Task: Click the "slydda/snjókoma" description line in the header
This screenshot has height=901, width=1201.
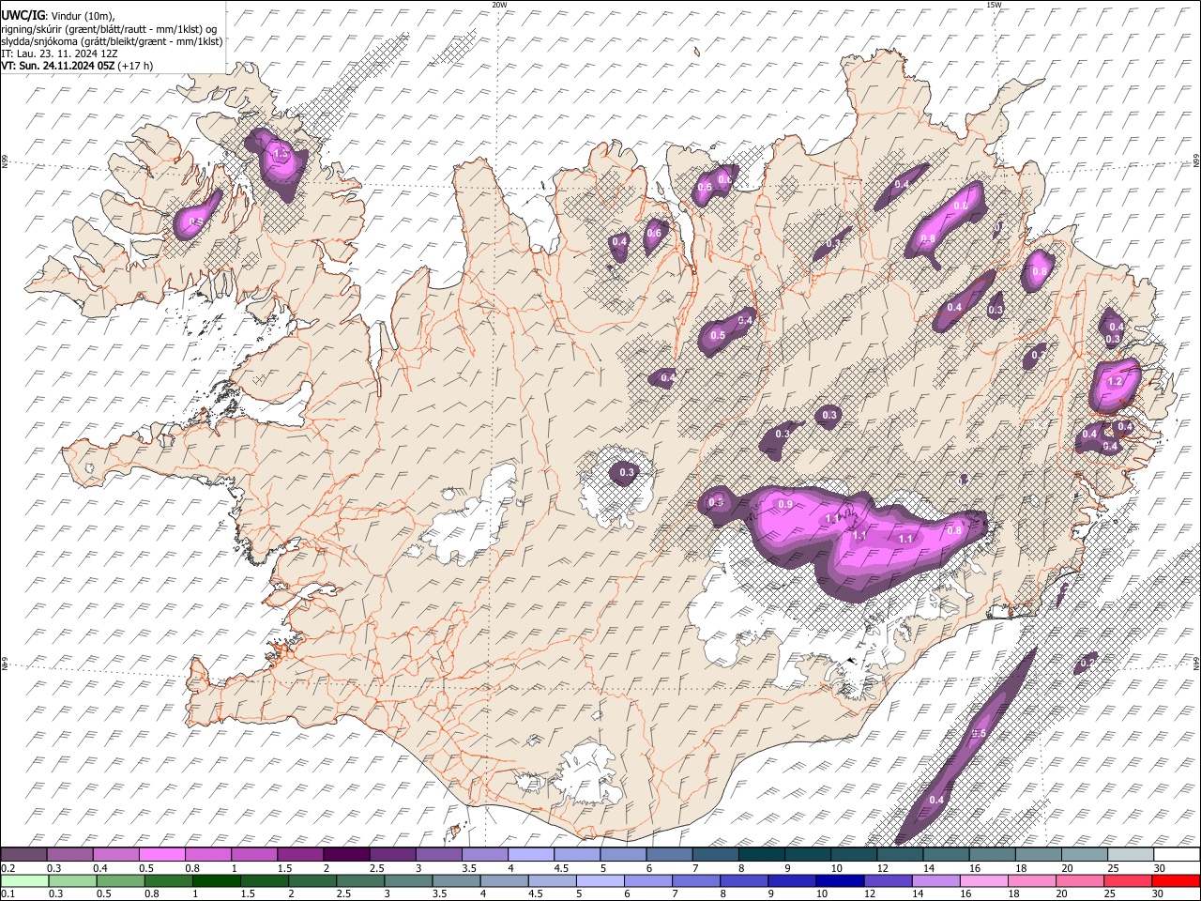Action: point(112,41)
